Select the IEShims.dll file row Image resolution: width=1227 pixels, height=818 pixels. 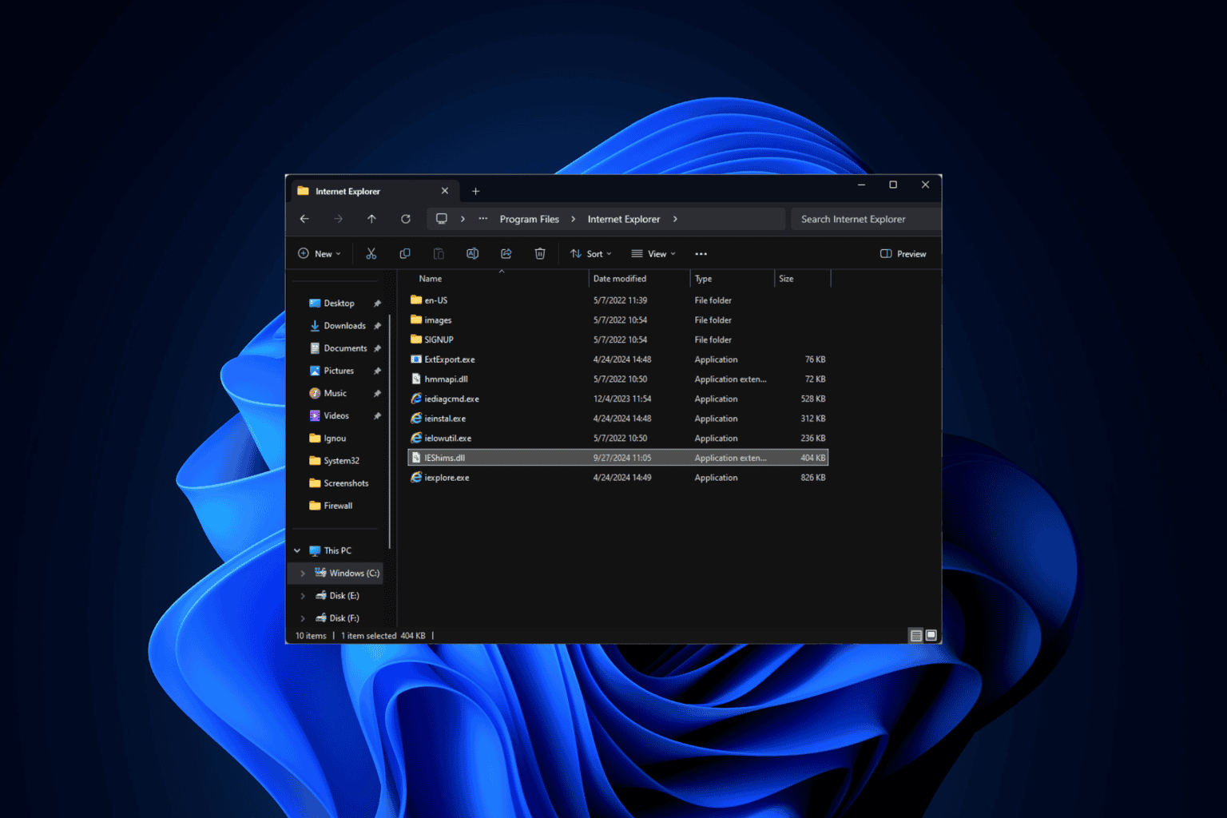tap(617, 458)
